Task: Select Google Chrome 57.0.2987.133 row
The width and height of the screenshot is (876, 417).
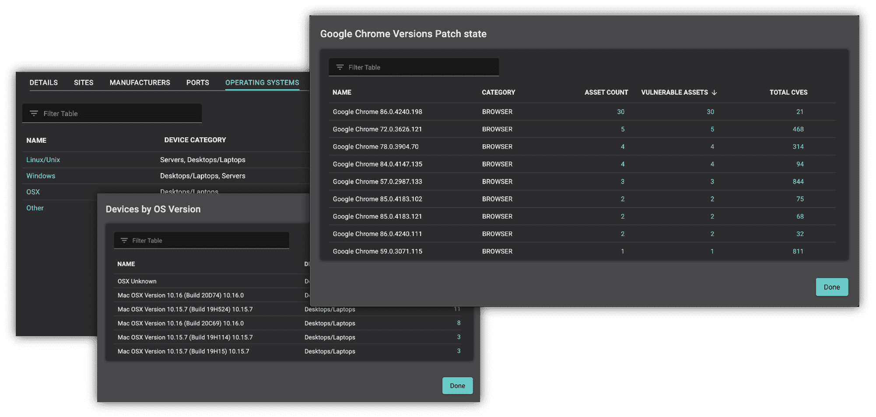Action: point(582,181)
